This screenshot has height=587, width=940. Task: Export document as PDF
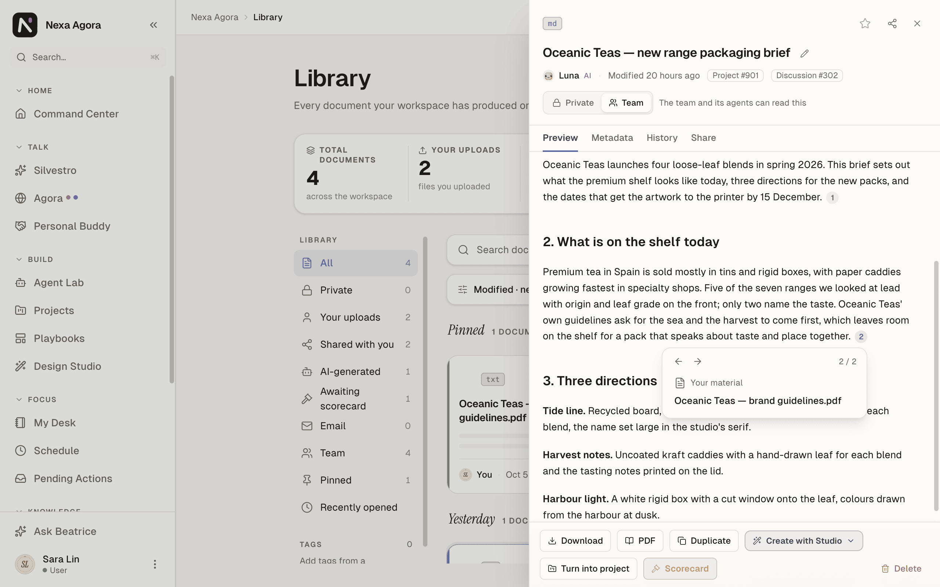pos(640,541)
